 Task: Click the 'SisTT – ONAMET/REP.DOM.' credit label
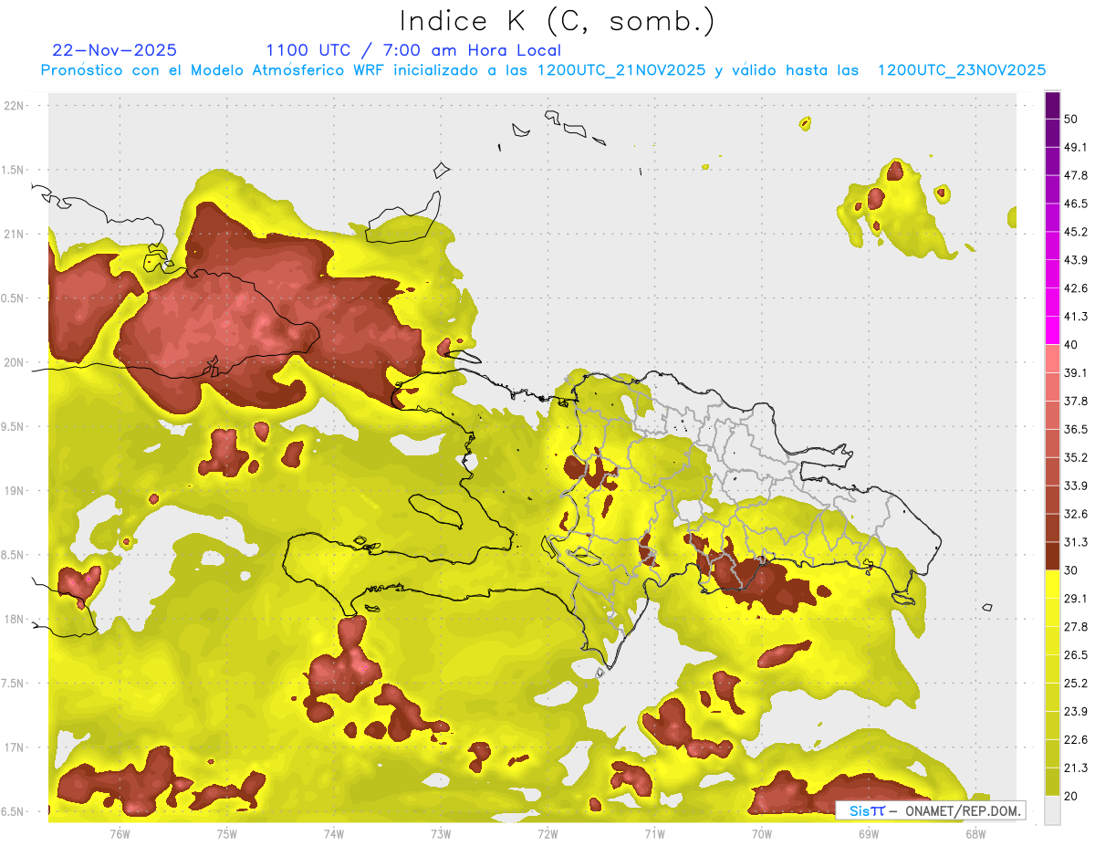pyautogui.click(x=930, y=810)
